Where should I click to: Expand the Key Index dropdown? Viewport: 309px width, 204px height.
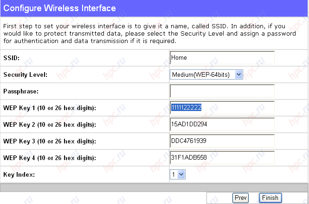(x=178, y=174)
